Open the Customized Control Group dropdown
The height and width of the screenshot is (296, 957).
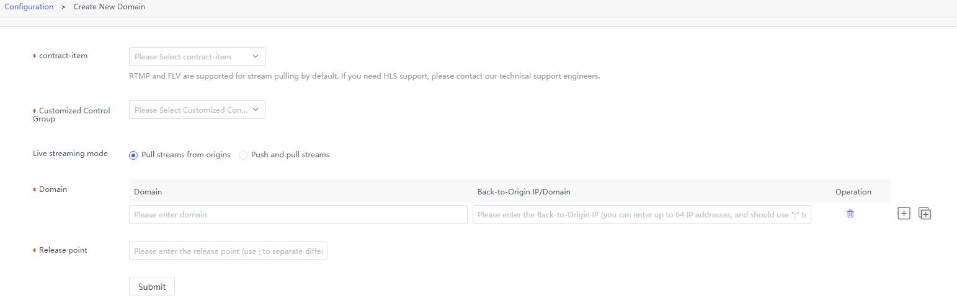[197, 110]
